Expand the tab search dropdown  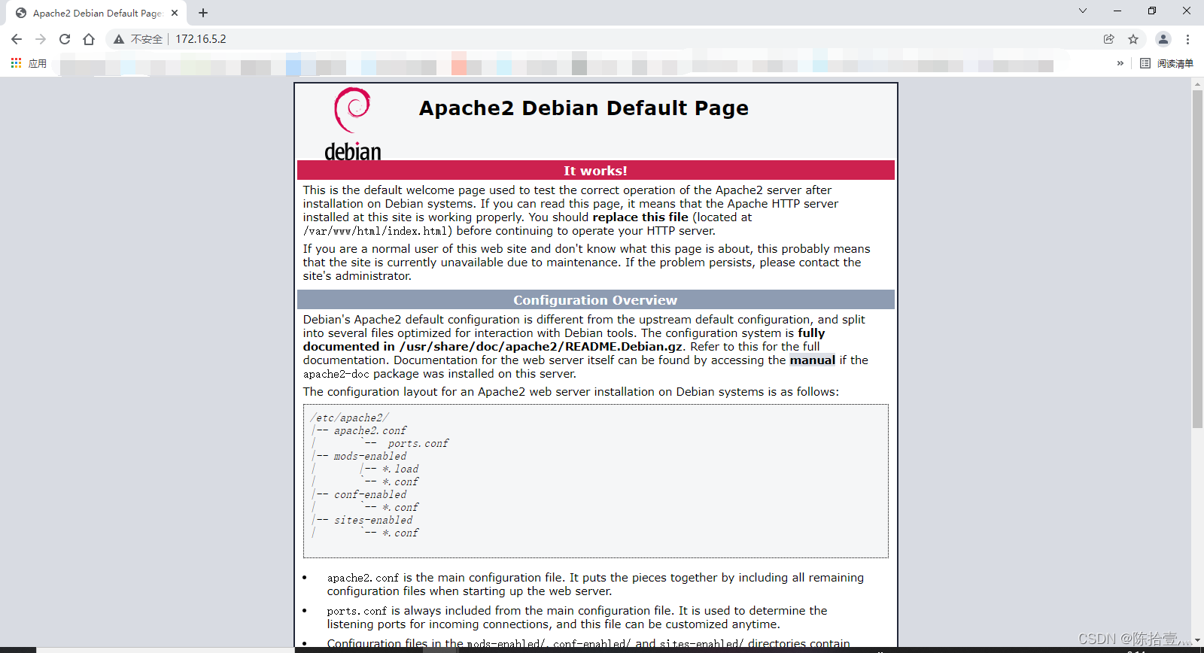[1083, 11]
